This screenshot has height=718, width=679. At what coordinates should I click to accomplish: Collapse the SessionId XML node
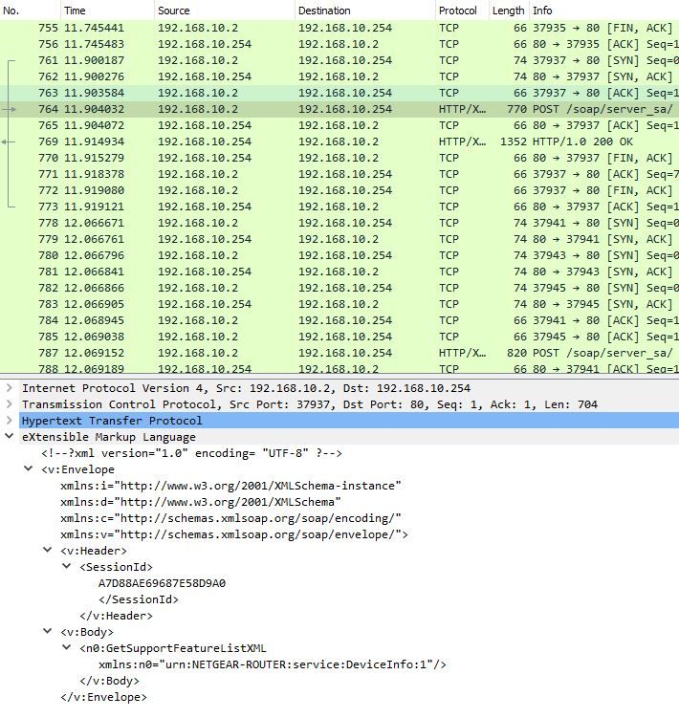66,566
